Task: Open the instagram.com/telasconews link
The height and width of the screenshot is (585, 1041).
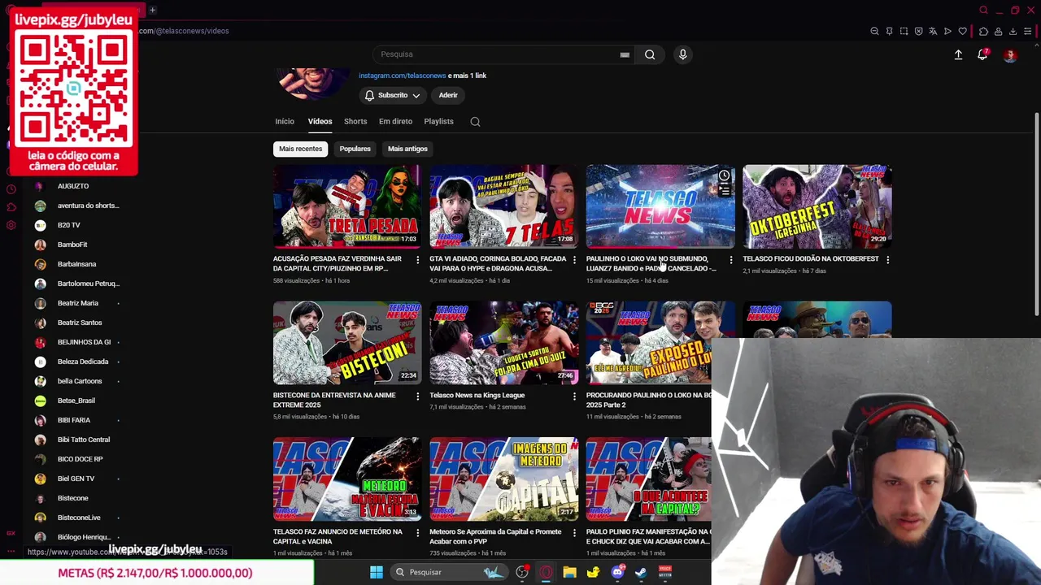Action: 402,76
